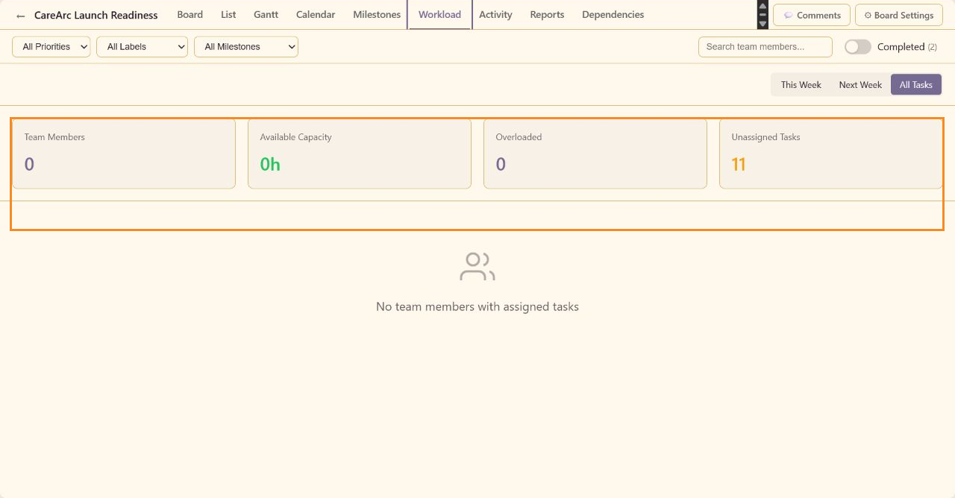Click the scroll down arrow beside Comments
955x498 pixels.
pos(763,24)
